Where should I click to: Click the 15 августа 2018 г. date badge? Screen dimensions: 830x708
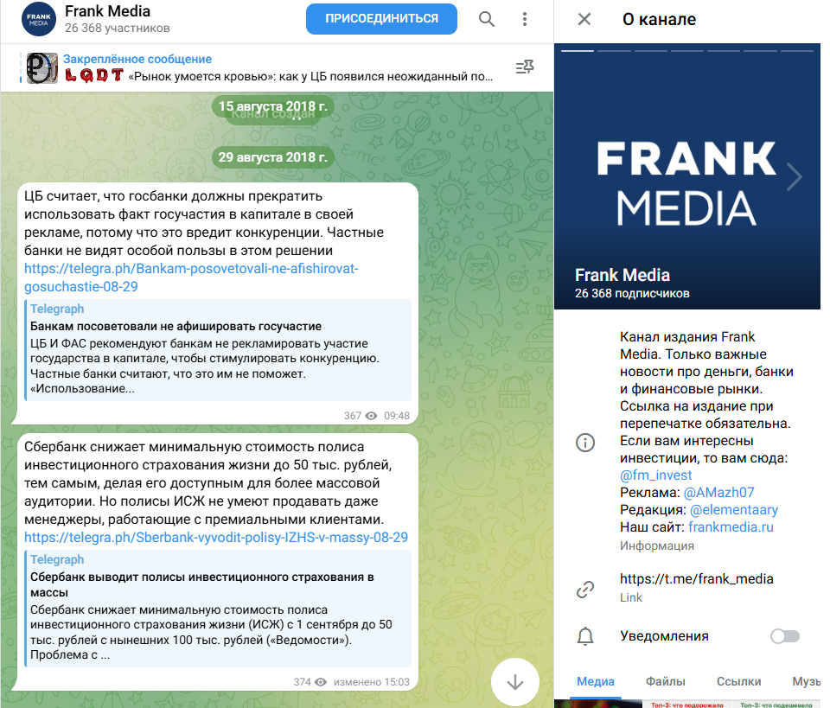click(x=273, y=106)
